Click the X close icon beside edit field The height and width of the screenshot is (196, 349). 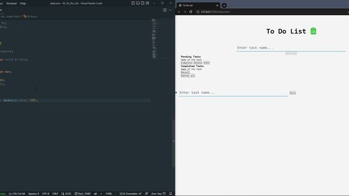pos(176,93)
